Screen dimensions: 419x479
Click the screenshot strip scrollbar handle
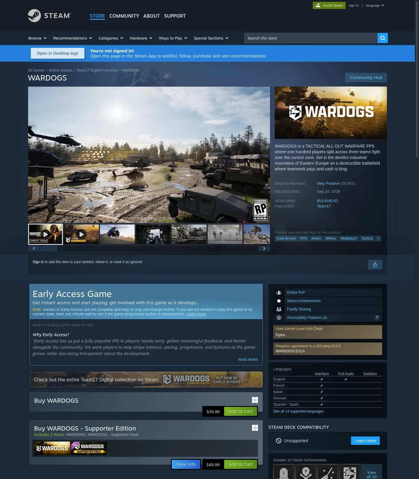pyautogui.click(x=49, y=248)
